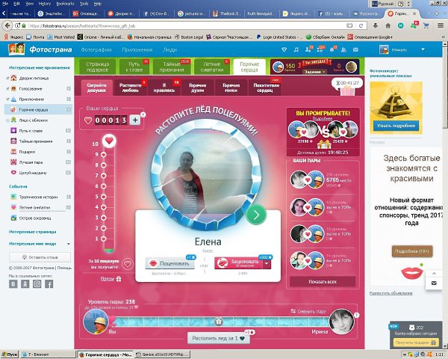Click the green next-profile arrow button
Viewport: 448px width, 359px height.
pos(256,215)
